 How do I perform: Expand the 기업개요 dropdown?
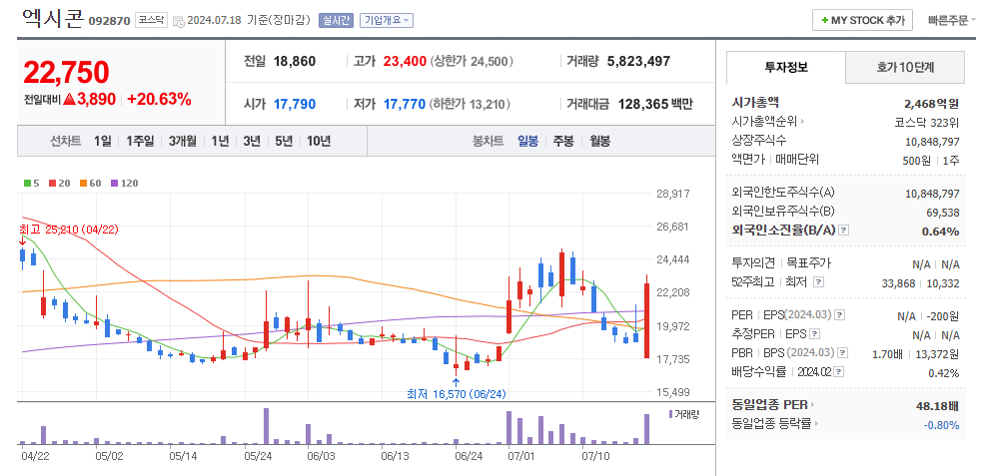click(x=387, y=20)
